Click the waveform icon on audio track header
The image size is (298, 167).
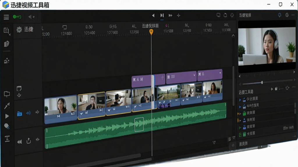[x=38, y=140]
